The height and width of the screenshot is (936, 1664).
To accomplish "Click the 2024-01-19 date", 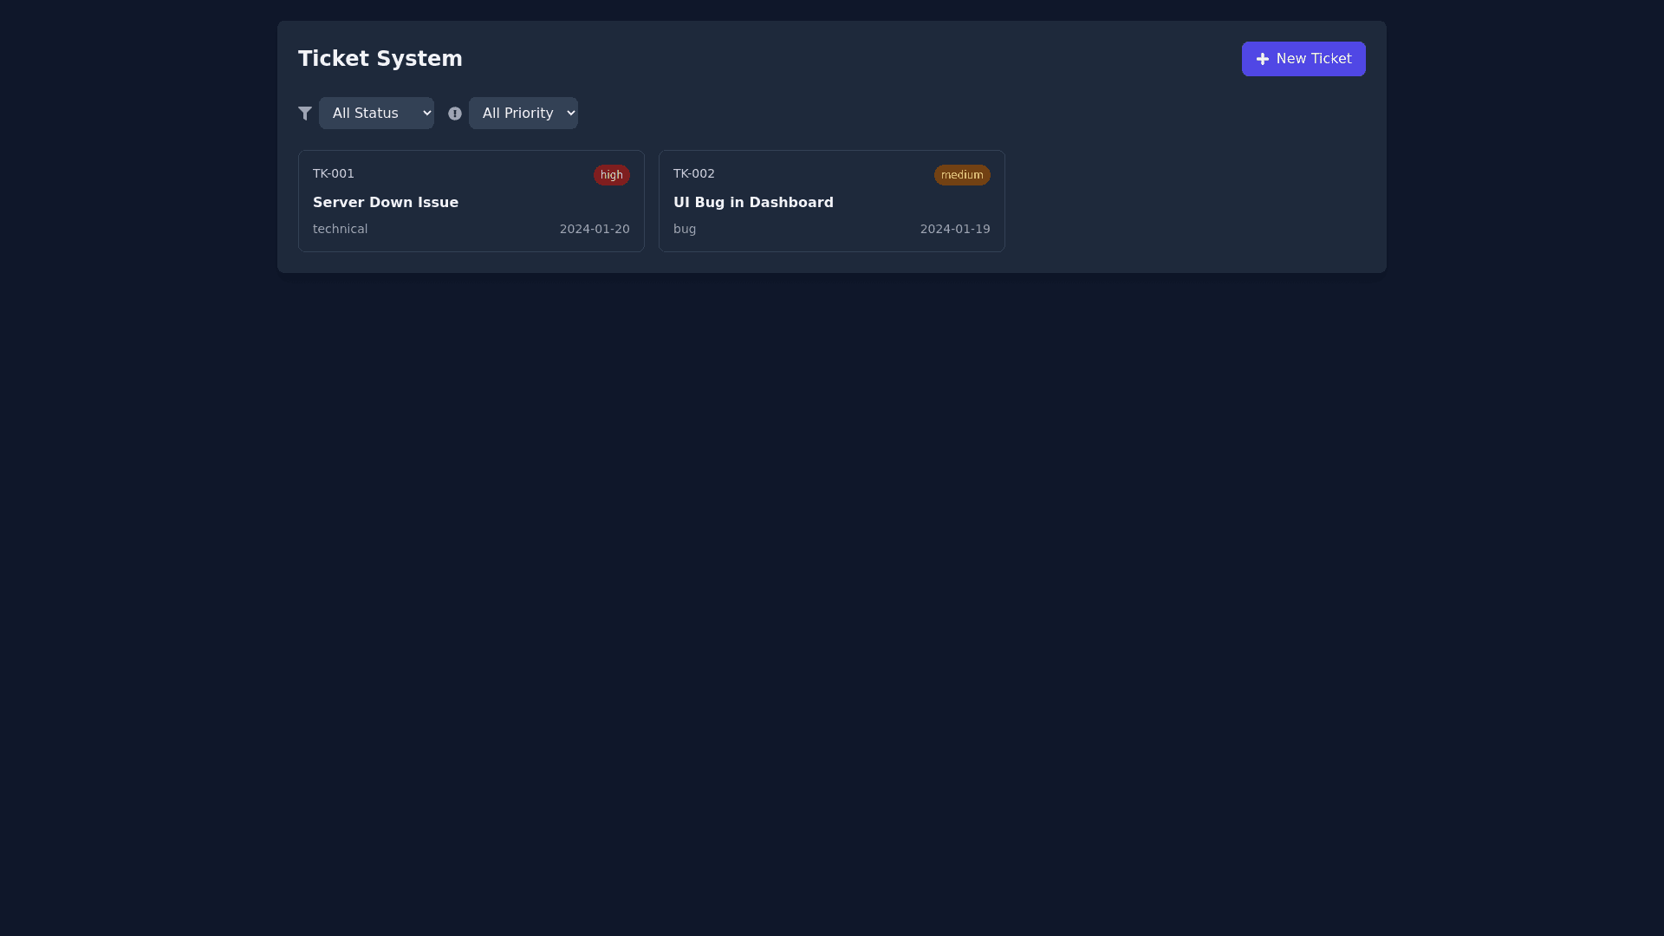I will pos(955,230).
